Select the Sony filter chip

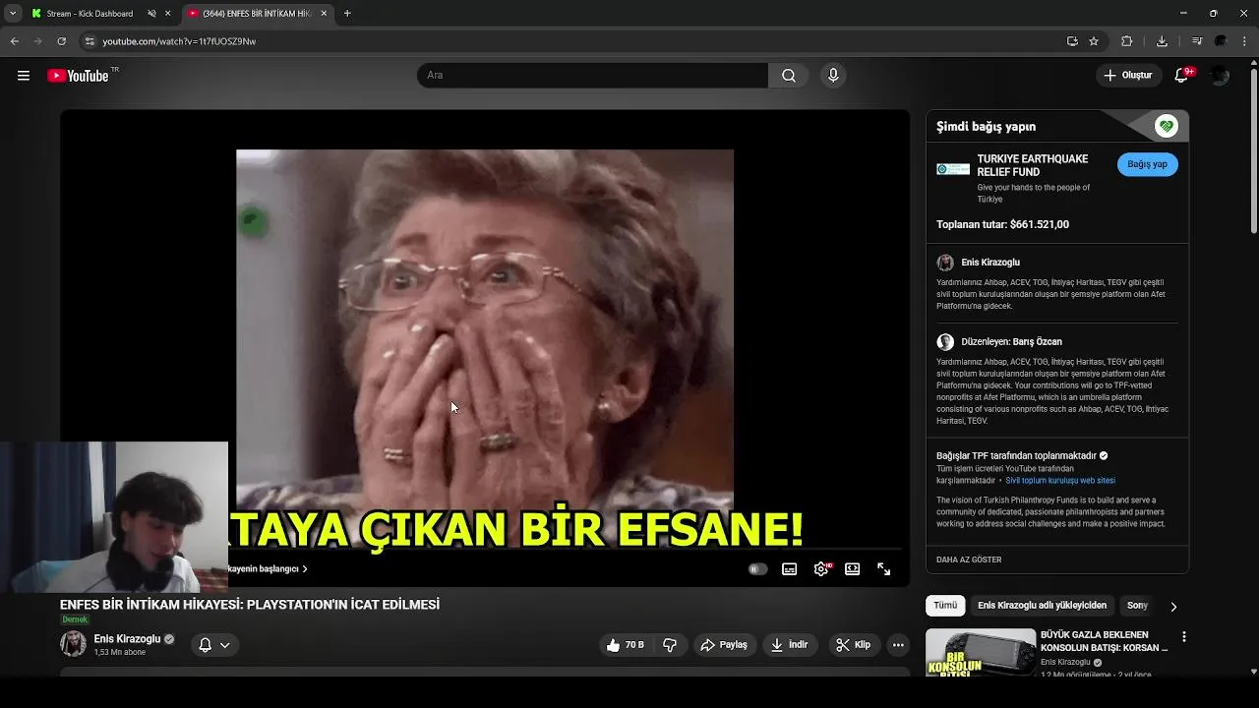point(1138,606)
